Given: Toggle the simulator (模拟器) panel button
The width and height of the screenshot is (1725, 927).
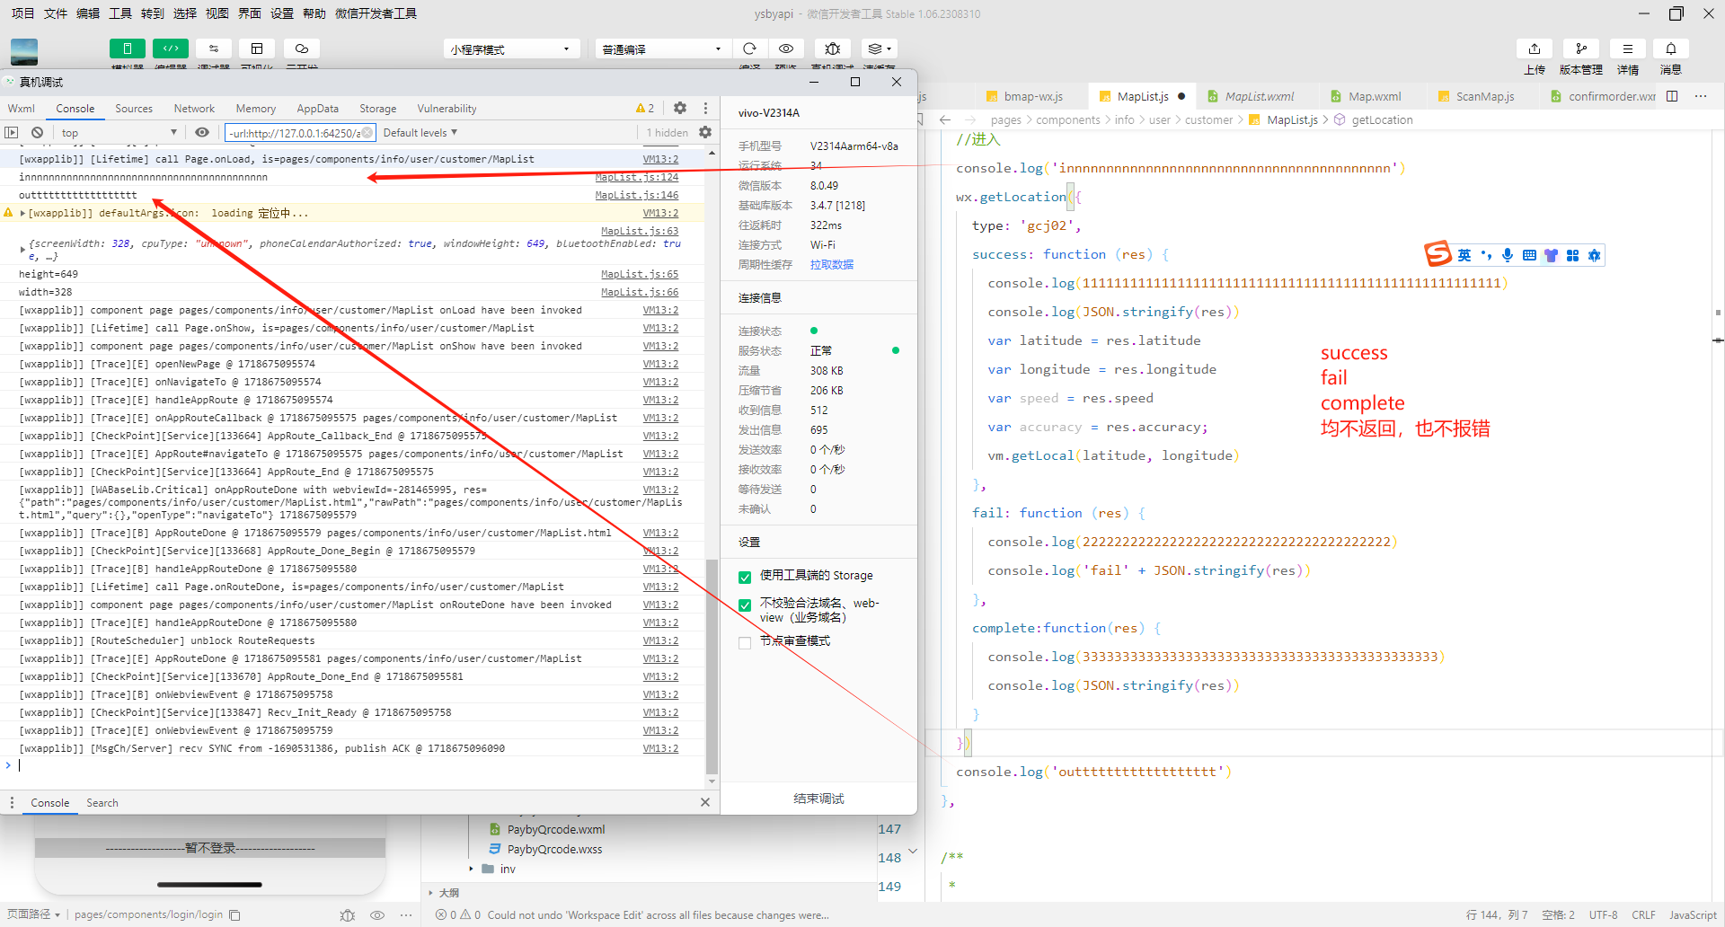Looking at the screenshot, I should pyautogui.click(x=128, y=49).
